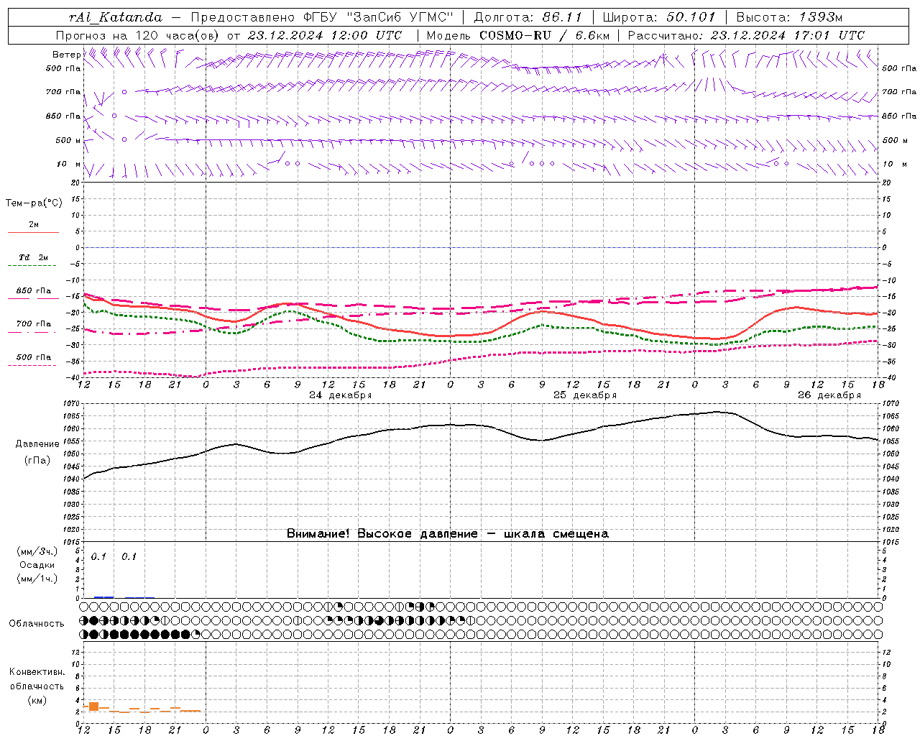Click the 24 декабря date label
The width and height of the screenshot is (920, 736).
pos(340,395)
